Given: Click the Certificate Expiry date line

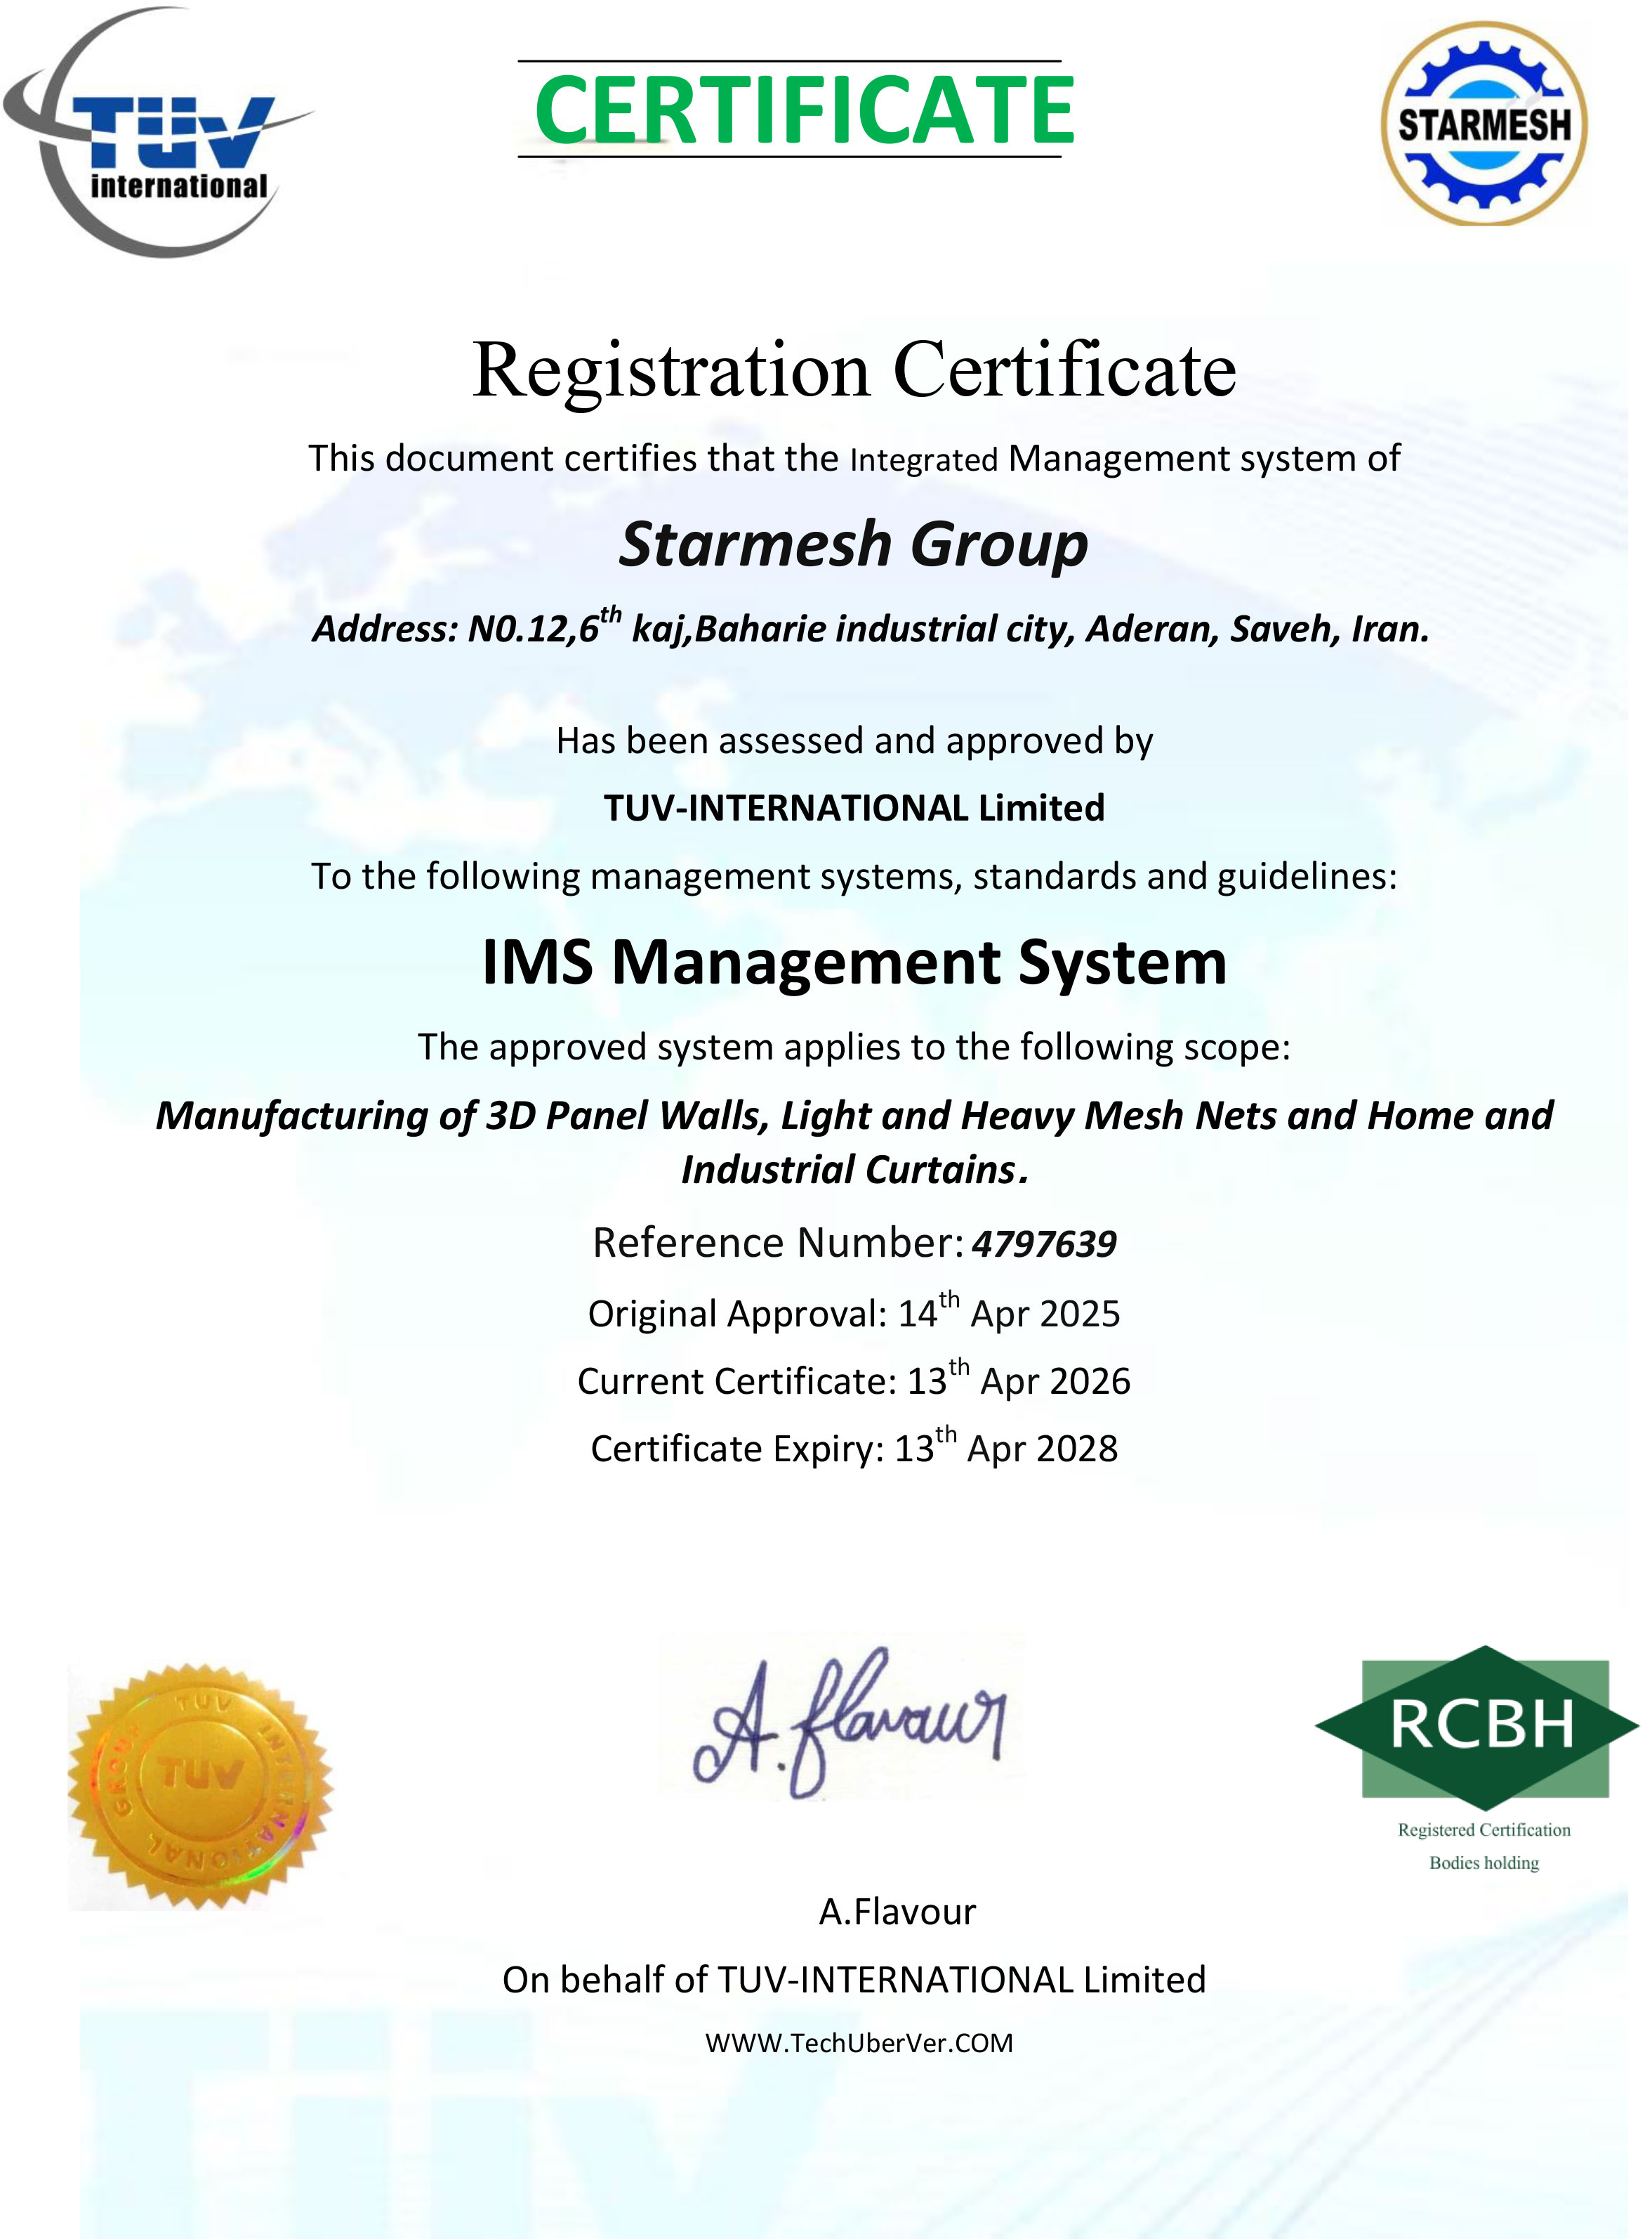Looking at the screenshot, I should [x=854, y=1449].
